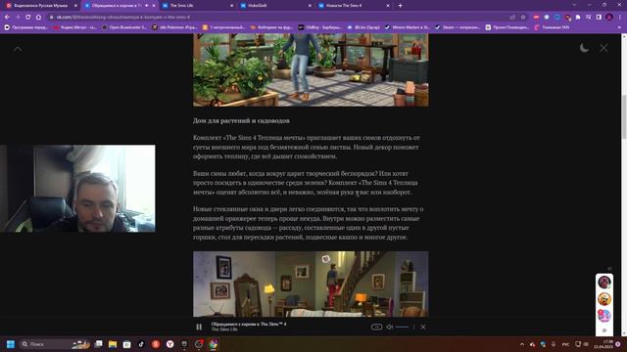Switch to the fourth VK browser tab

point(275,6)
